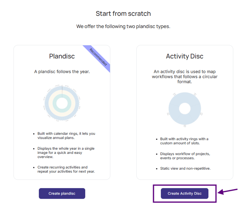This screenshot has height=209, width=247.
Task: Click 'Static view and non-repetitive' bullet point
Action: pos(185,169)
